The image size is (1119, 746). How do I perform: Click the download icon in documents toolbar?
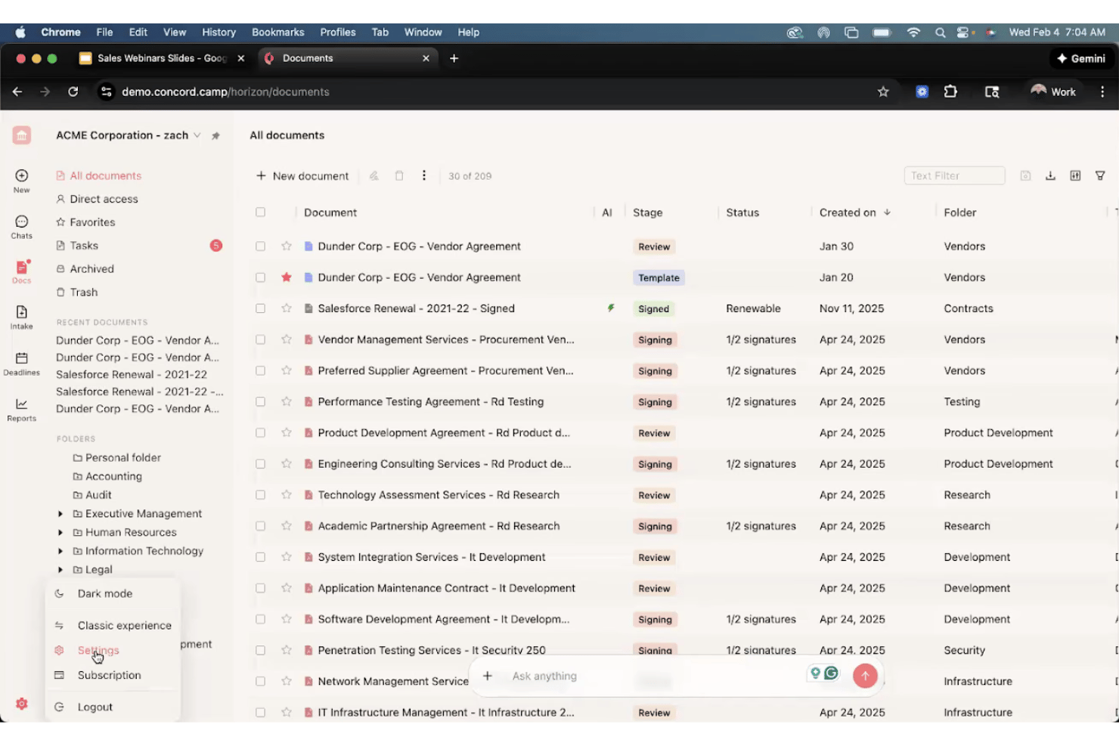(x=1050, y=175)
